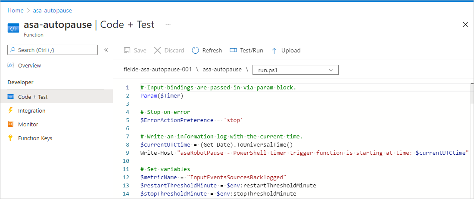Screen dimensions: 474x199
Task: Click the Integration lightning bolt icon
Action: [x=11, y=110]
